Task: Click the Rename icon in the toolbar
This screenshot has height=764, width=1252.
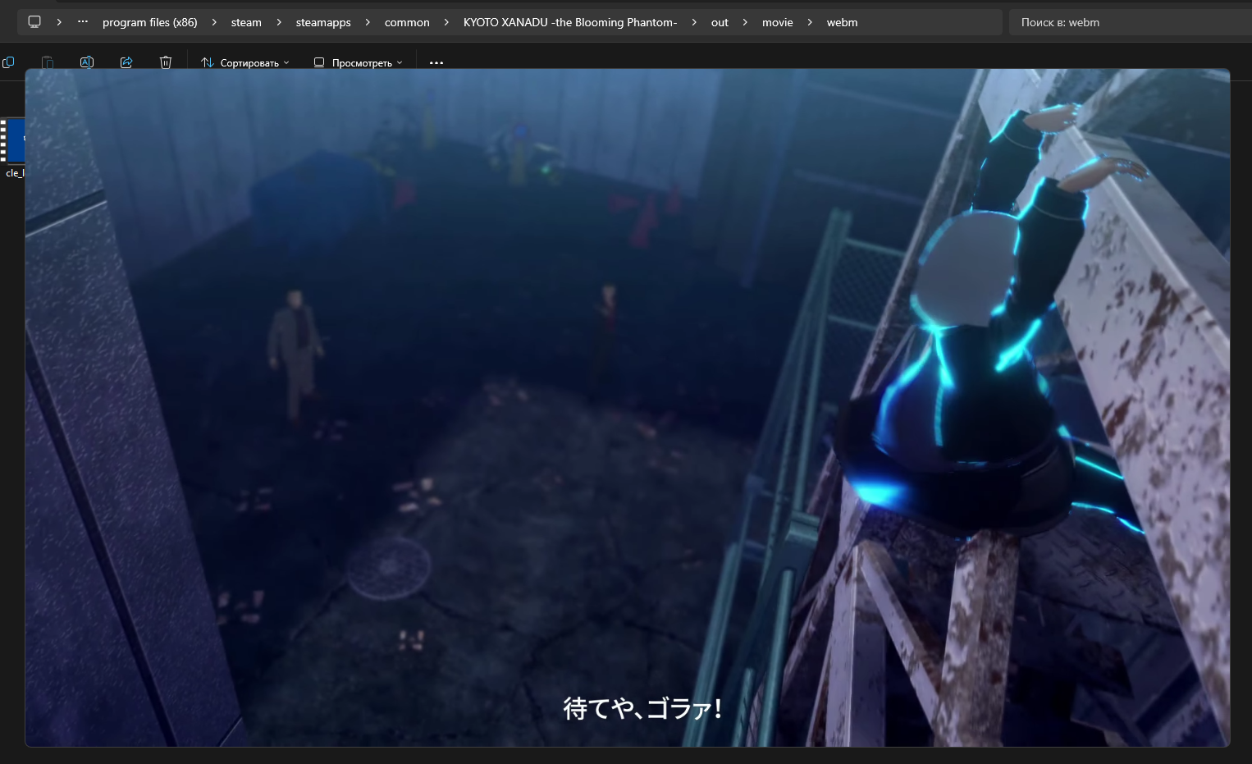Action: (87, 62)
